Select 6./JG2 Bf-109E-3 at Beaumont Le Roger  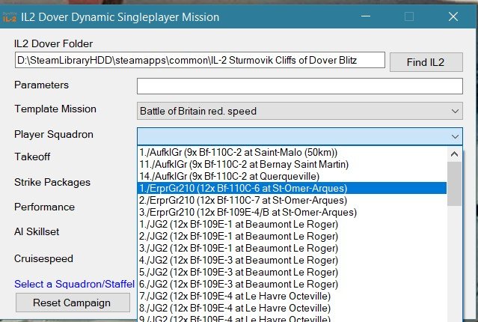[x=292, y=284]
